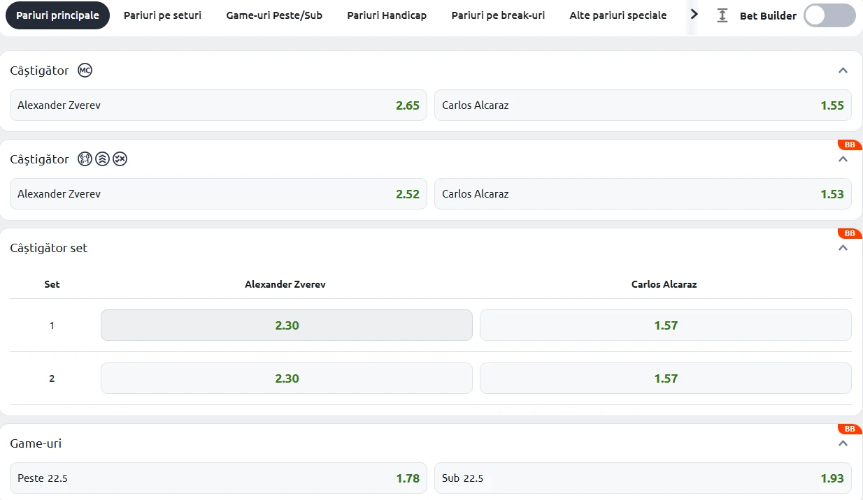
Task: Go to Pariuri pe break-uri tab
Action: [x=498, y=15]
